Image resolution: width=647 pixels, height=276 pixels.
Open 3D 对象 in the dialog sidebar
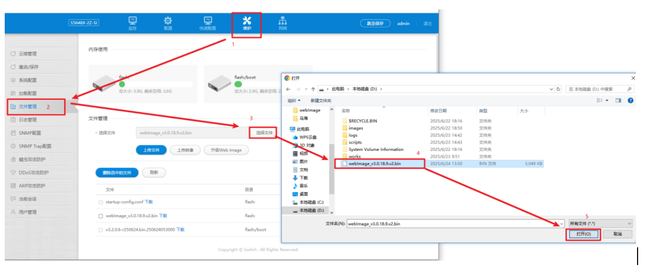303,145
